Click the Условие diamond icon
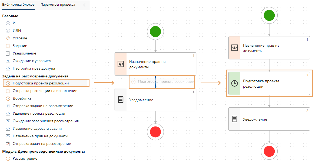This screenshot has height=164, width=319. pos(8,38)
